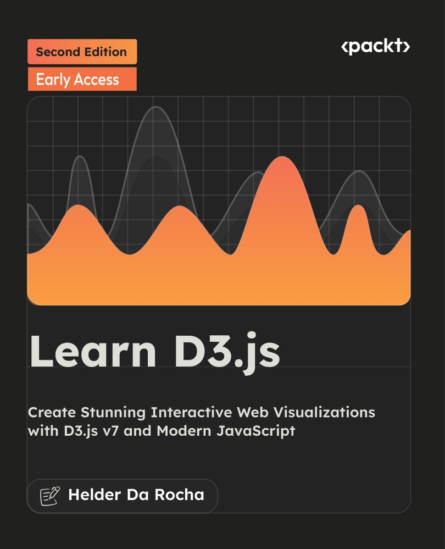Click the line 'Create Stunning Interactive Web Visualizations'
The image size is (445, 549).
tap(201, 412)
